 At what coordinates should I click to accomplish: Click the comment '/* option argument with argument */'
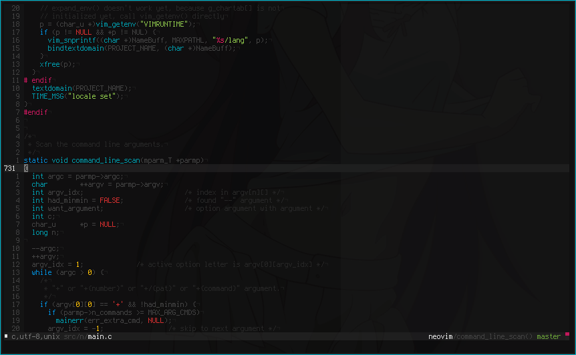(254, 208)
